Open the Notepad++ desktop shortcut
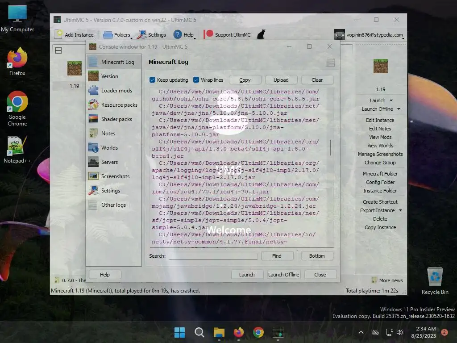 point(17,149)
